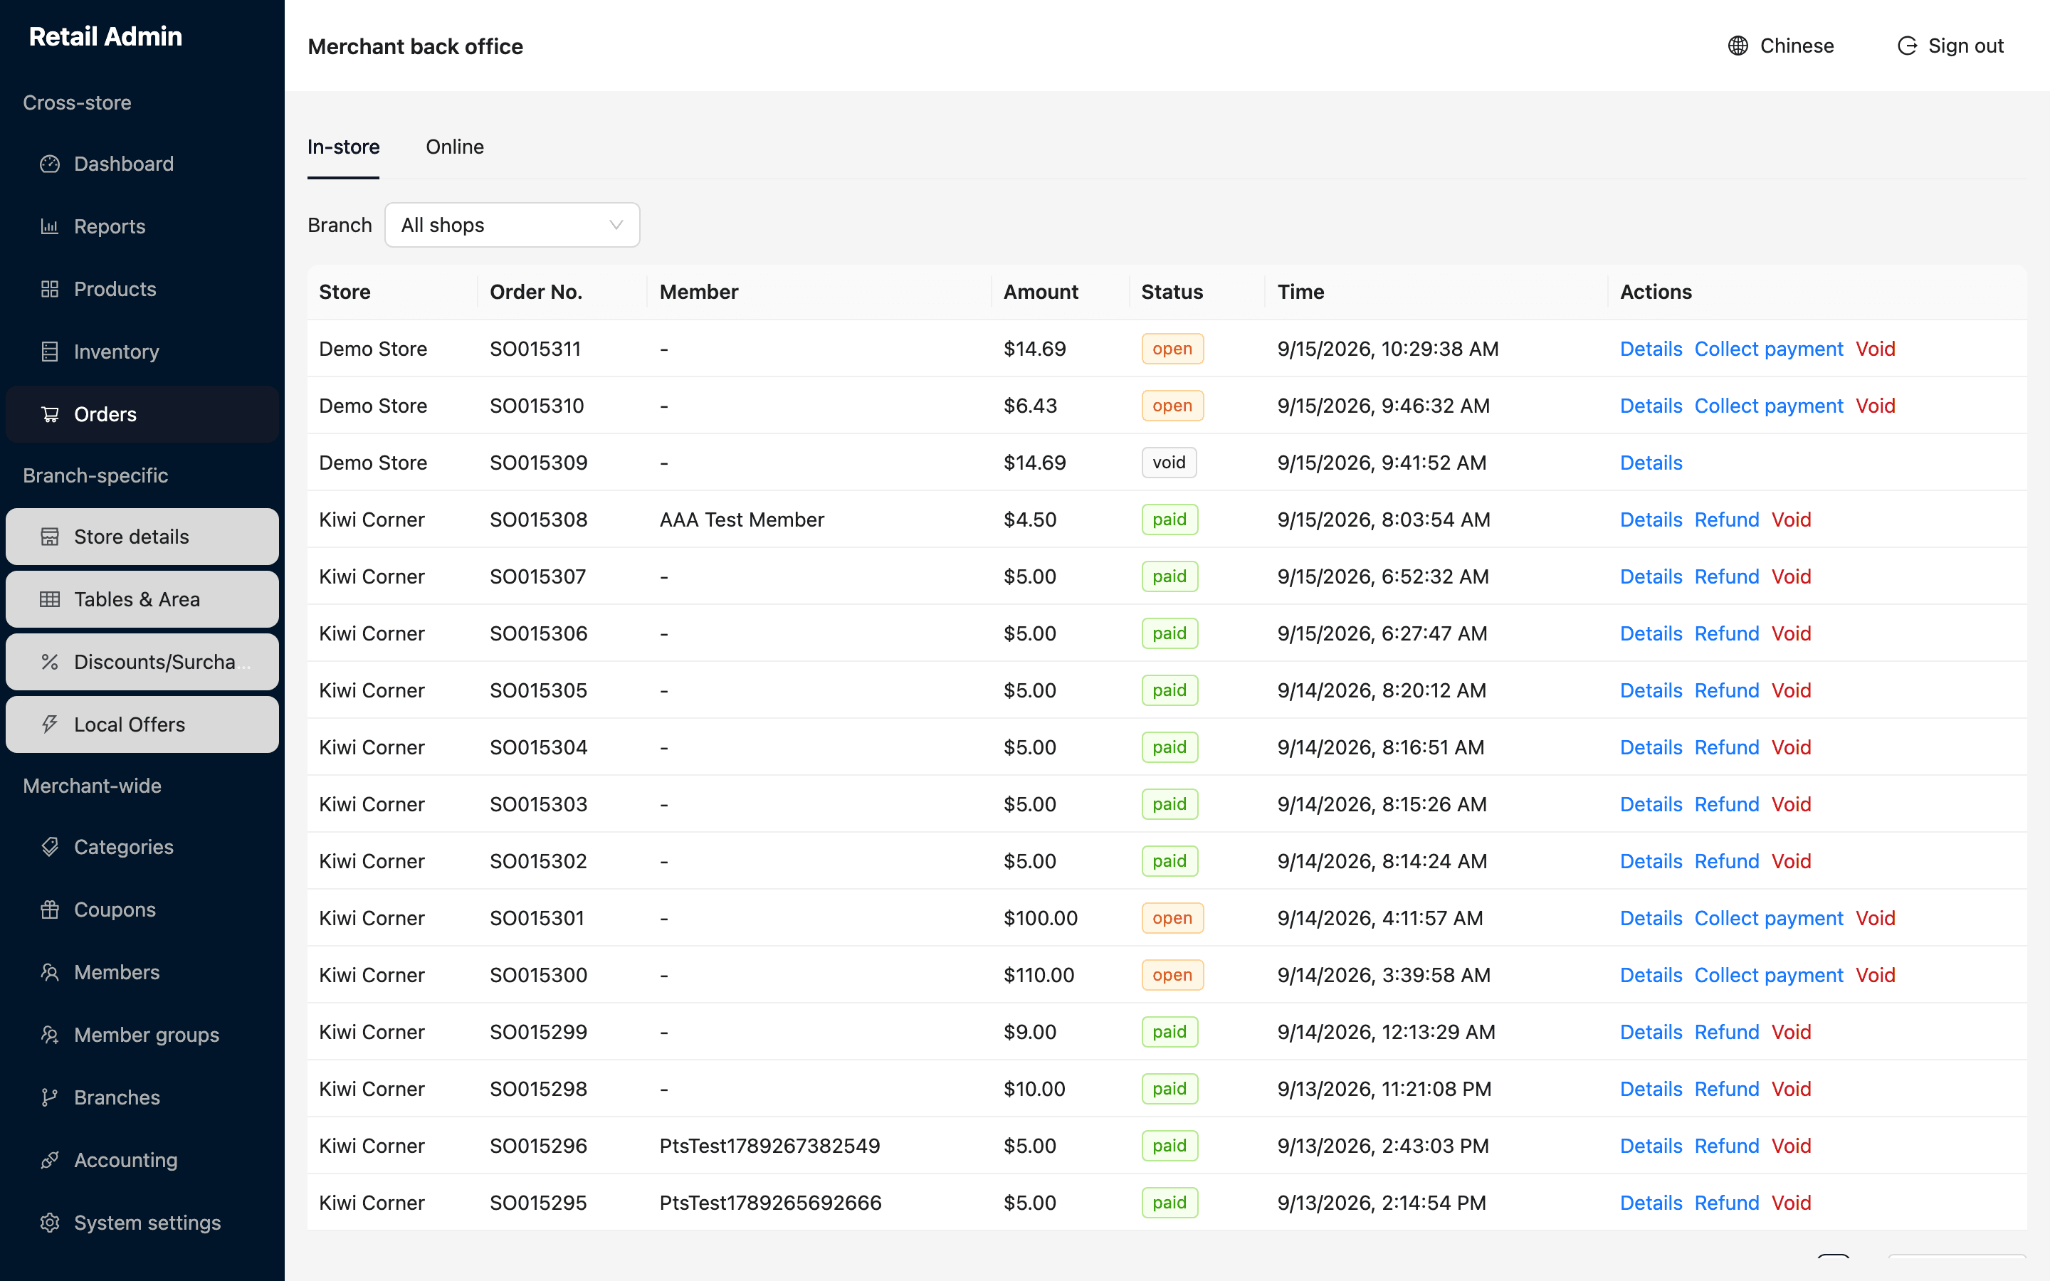
Task: Refund order SO015305
Action: pyautogui.click(x=1726, y=690)
